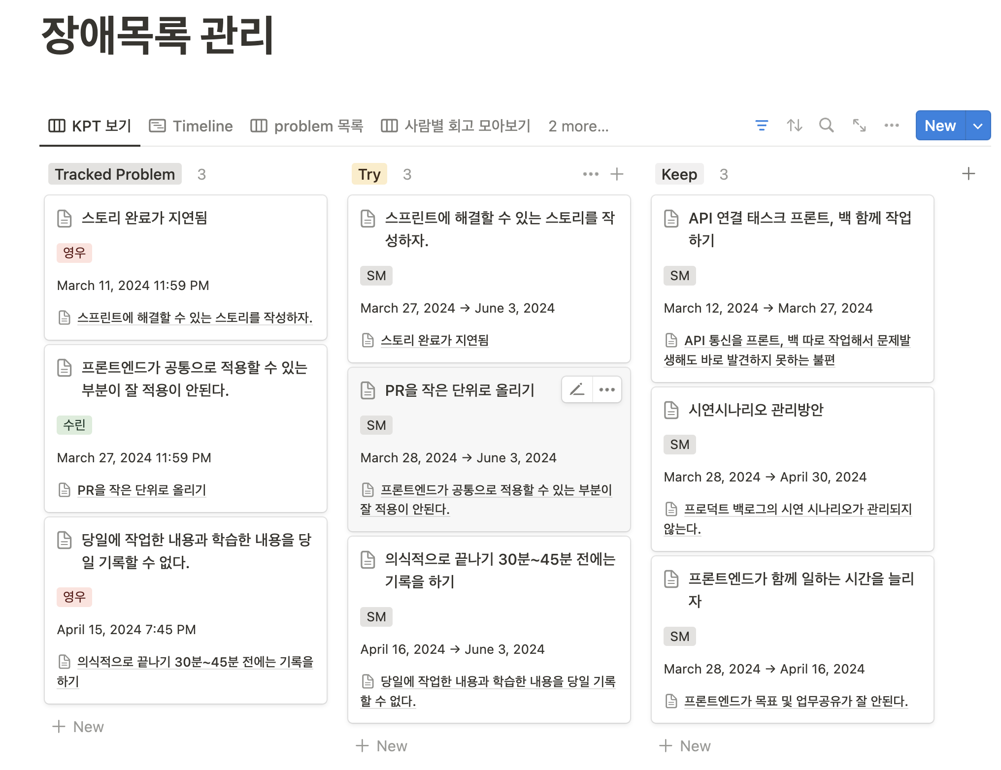Add a new group using + icon near Keep

968,173
